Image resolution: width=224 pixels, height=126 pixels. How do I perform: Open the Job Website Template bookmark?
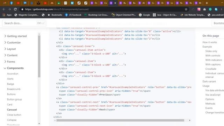tap(192, 15)
